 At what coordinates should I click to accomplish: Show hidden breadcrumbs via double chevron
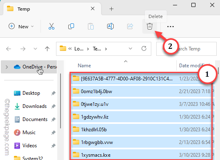70,49
